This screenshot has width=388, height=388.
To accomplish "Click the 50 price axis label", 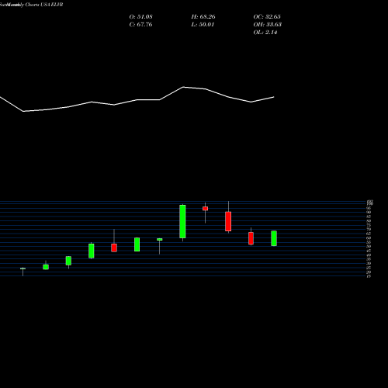I will click(x=369, y=246).
